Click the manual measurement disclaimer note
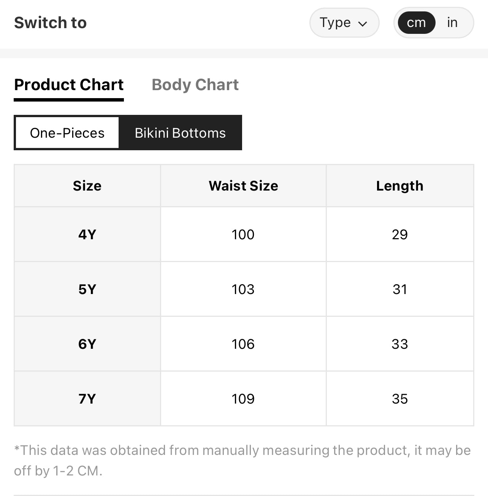Image resolution: width=488 pixels, height=496 pixels. tap(242, 461)
